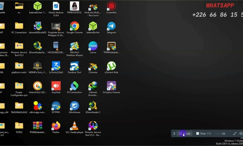Select the AnyDesk desktop icon
The image size is (243, 146).
click(56, 86)
